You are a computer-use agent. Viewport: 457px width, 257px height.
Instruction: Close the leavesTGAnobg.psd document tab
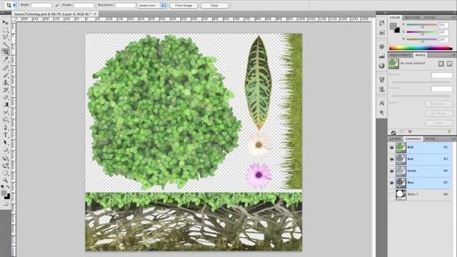[x=95, y=14]
